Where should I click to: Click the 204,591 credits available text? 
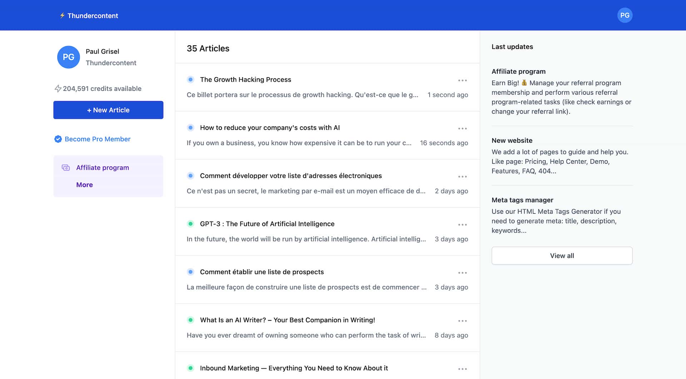[102, 89]
